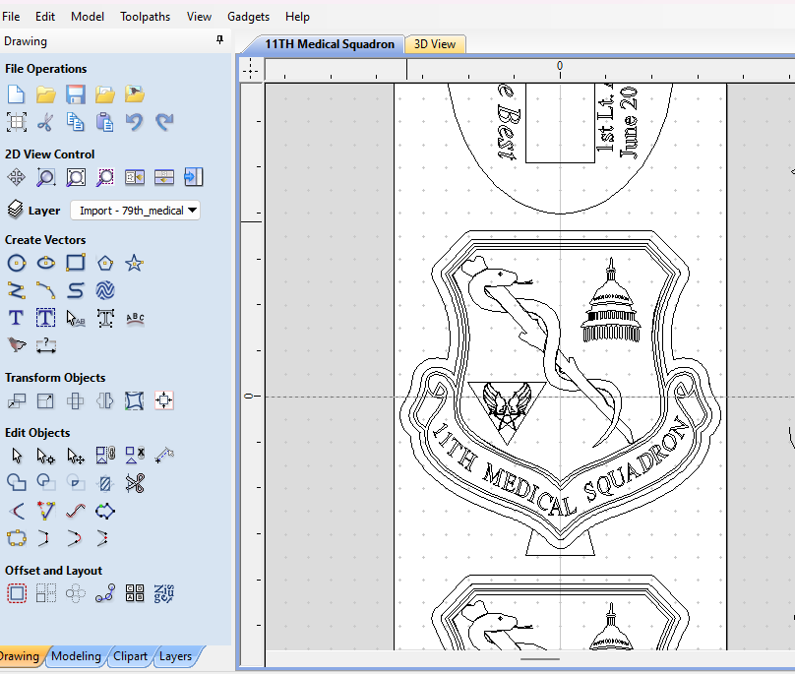Image resolution: width=795 pixels, height=674 pixels.
Task: Select the Draw Polyline tool
Action: click(x=16, y=290)
